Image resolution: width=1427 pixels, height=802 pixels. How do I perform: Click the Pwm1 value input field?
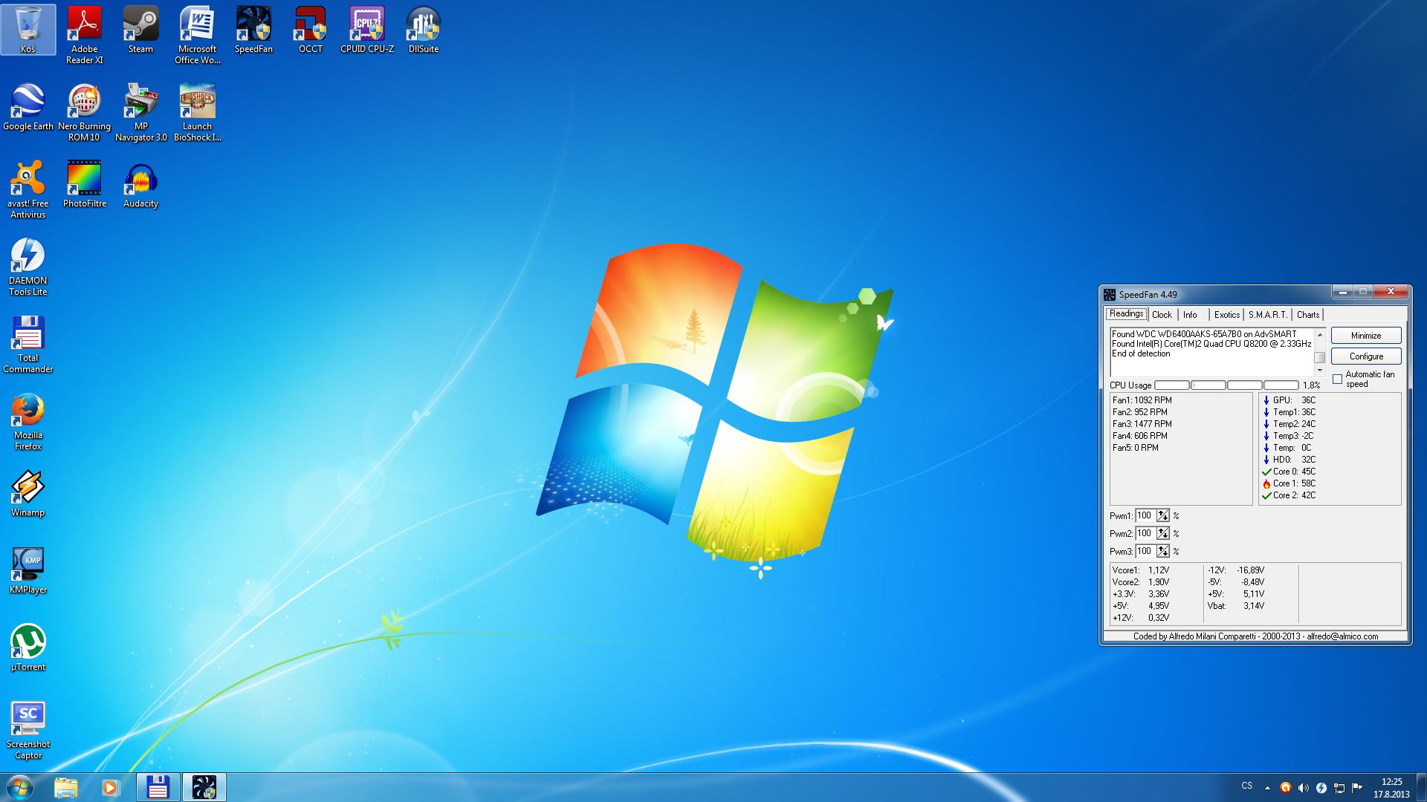[x=1145, y=515]
